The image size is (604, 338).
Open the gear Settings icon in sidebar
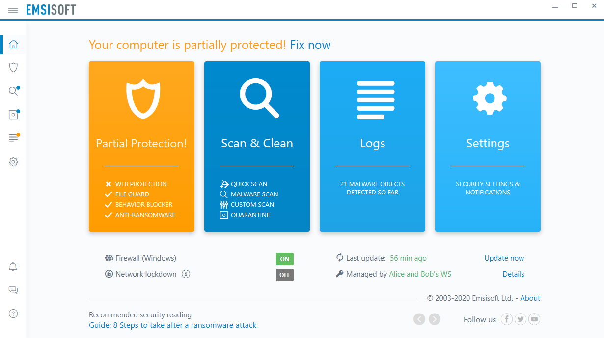click(13, 161)
